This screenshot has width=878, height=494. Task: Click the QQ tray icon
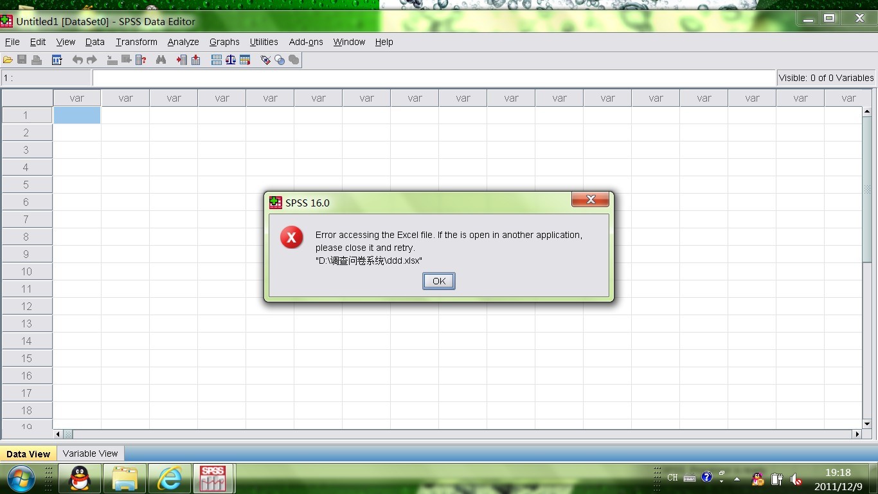758,479
